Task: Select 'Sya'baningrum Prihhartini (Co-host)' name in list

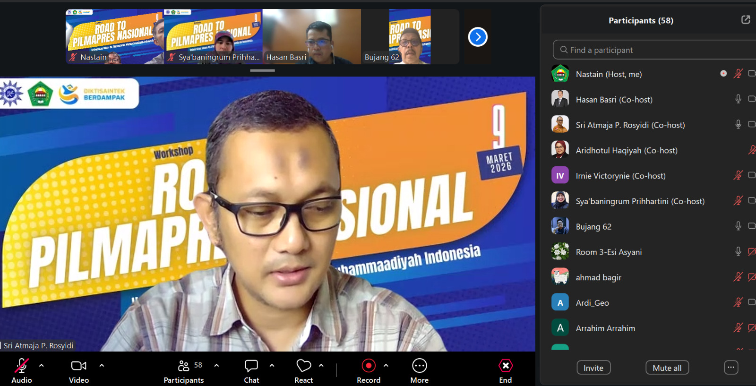Action: coord(640,201)
